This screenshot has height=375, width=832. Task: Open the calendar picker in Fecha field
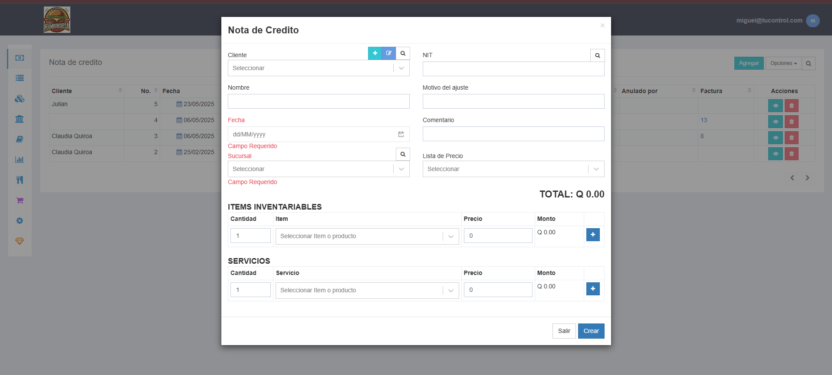(x=401, y=134)
